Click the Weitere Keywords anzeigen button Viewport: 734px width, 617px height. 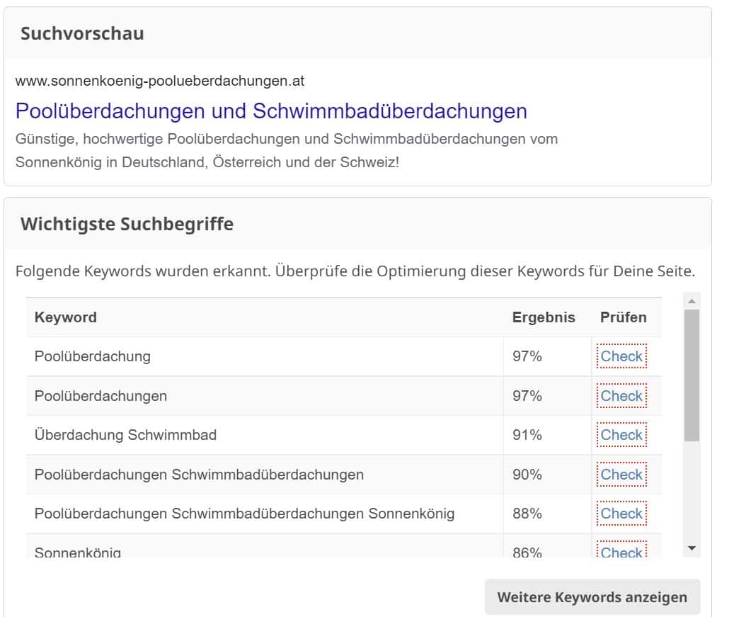[x=592, y=597]
